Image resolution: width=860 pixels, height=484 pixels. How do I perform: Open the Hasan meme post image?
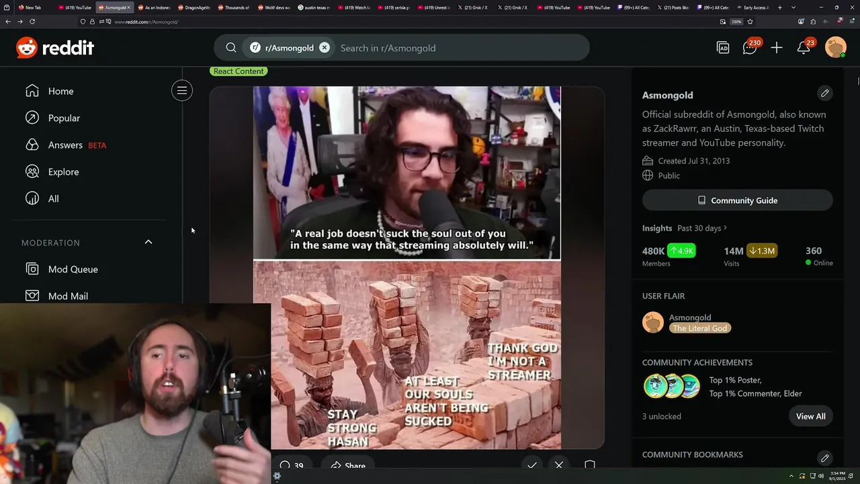[x=407, y=268]
